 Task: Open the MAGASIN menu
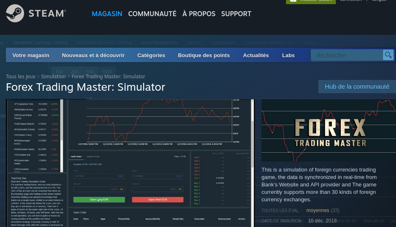click(x=107, y=14)
